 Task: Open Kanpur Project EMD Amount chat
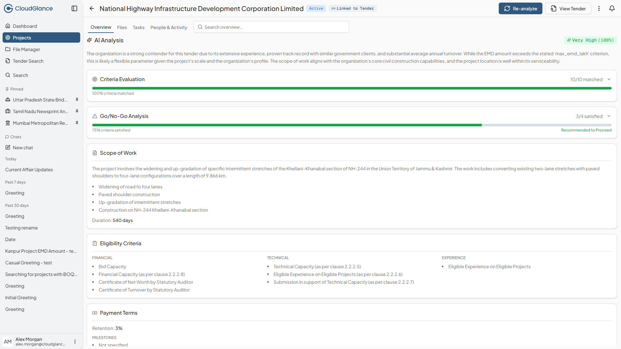pyautogui.click(x=41, y=251)
